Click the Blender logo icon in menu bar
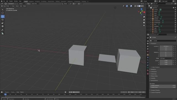Screen dimensions: 177x100 click(2, 1)
